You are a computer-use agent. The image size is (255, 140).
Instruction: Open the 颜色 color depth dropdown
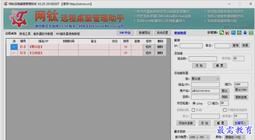click(x=235, y=137)
